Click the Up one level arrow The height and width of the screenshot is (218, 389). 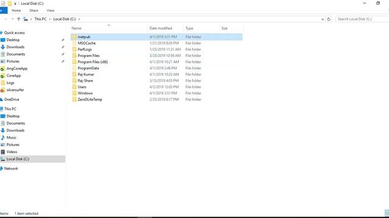click(x=19, y=19)
